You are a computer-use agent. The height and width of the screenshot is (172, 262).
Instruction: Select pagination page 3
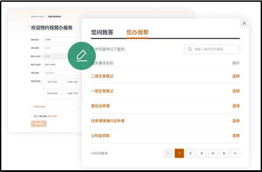click(201, 153)
